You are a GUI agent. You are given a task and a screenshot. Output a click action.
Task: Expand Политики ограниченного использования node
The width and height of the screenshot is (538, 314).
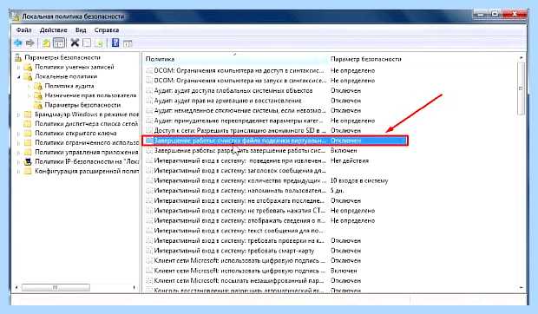18,142
